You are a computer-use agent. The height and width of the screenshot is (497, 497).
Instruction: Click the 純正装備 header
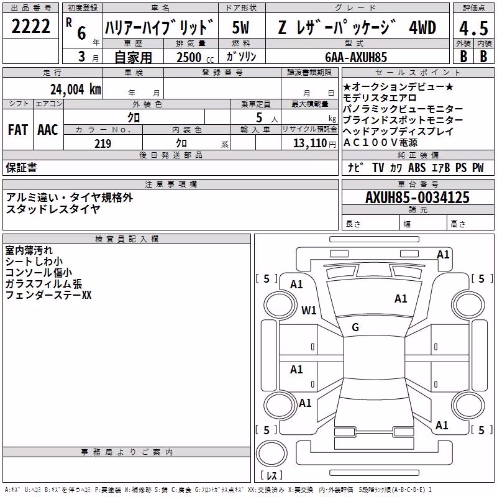[x=418, y=155]
